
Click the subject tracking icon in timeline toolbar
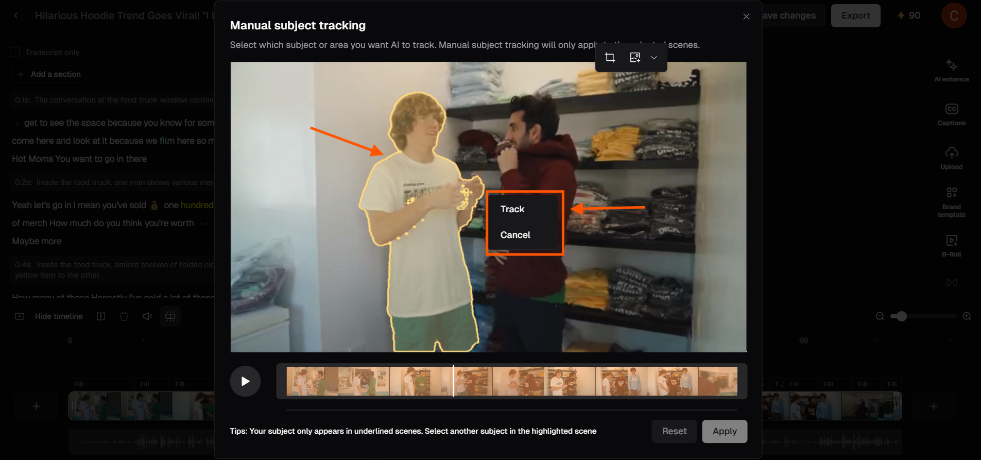[170, 316]
